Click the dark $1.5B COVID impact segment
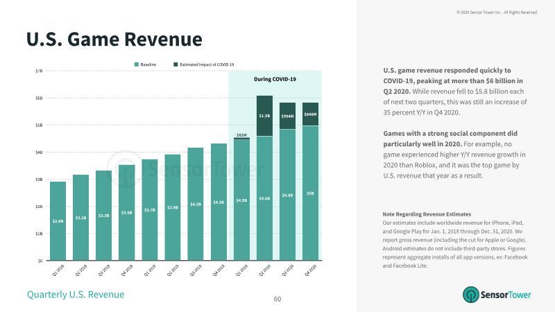The height and width of the screenshot is (312, 555). click(265, 116)
